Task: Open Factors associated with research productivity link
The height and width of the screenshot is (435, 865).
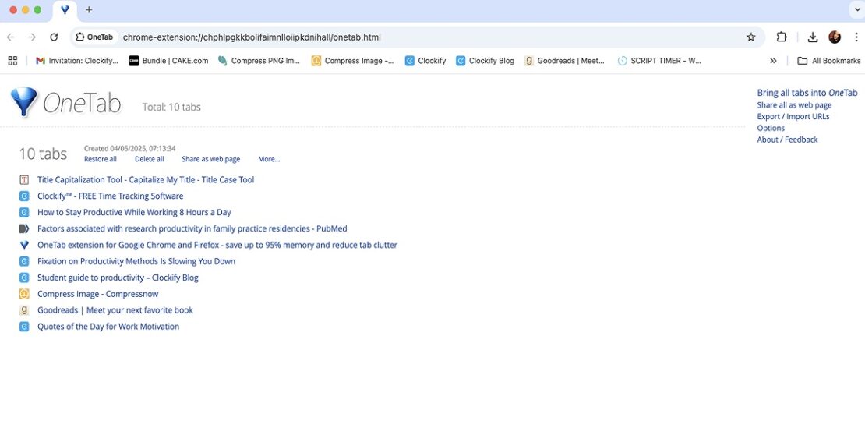Action: 192,228
